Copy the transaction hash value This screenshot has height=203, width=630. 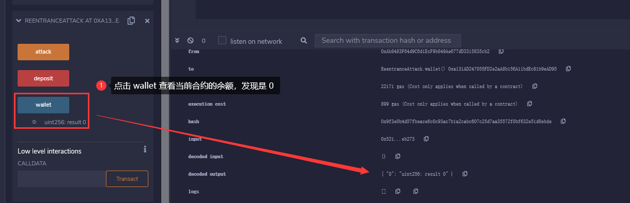coord(563,121)
